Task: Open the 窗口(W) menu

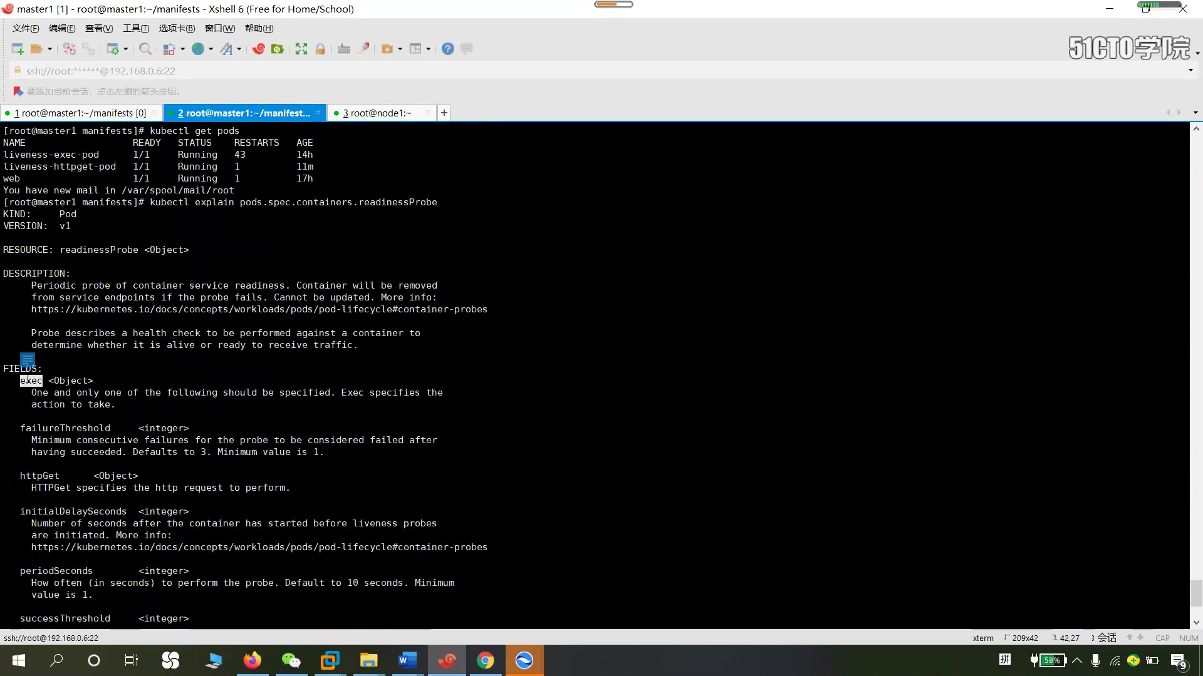Action: pyautogui.click(x=220, y=28)
